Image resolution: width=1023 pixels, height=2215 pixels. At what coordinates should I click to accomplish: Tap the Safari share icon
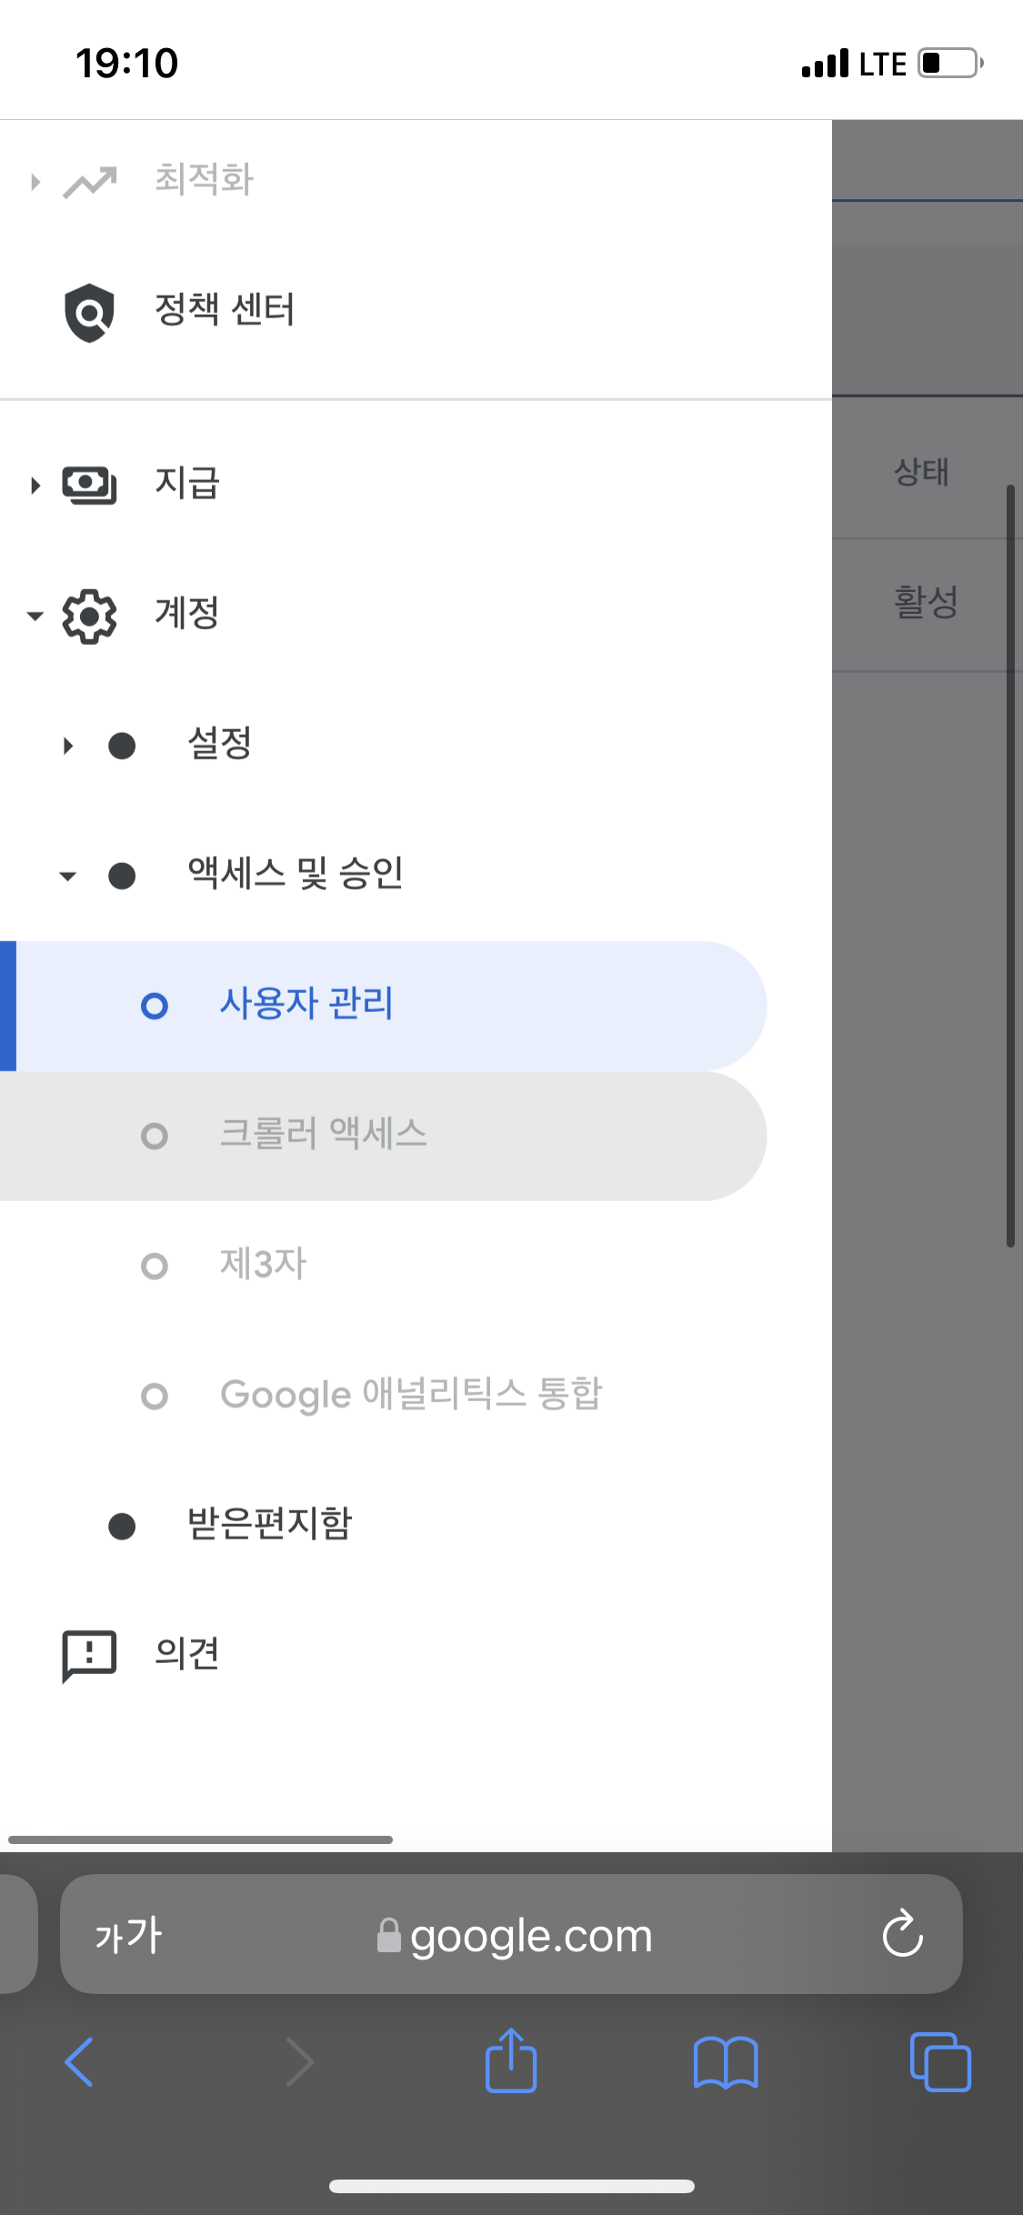(x=511, y=2060)
